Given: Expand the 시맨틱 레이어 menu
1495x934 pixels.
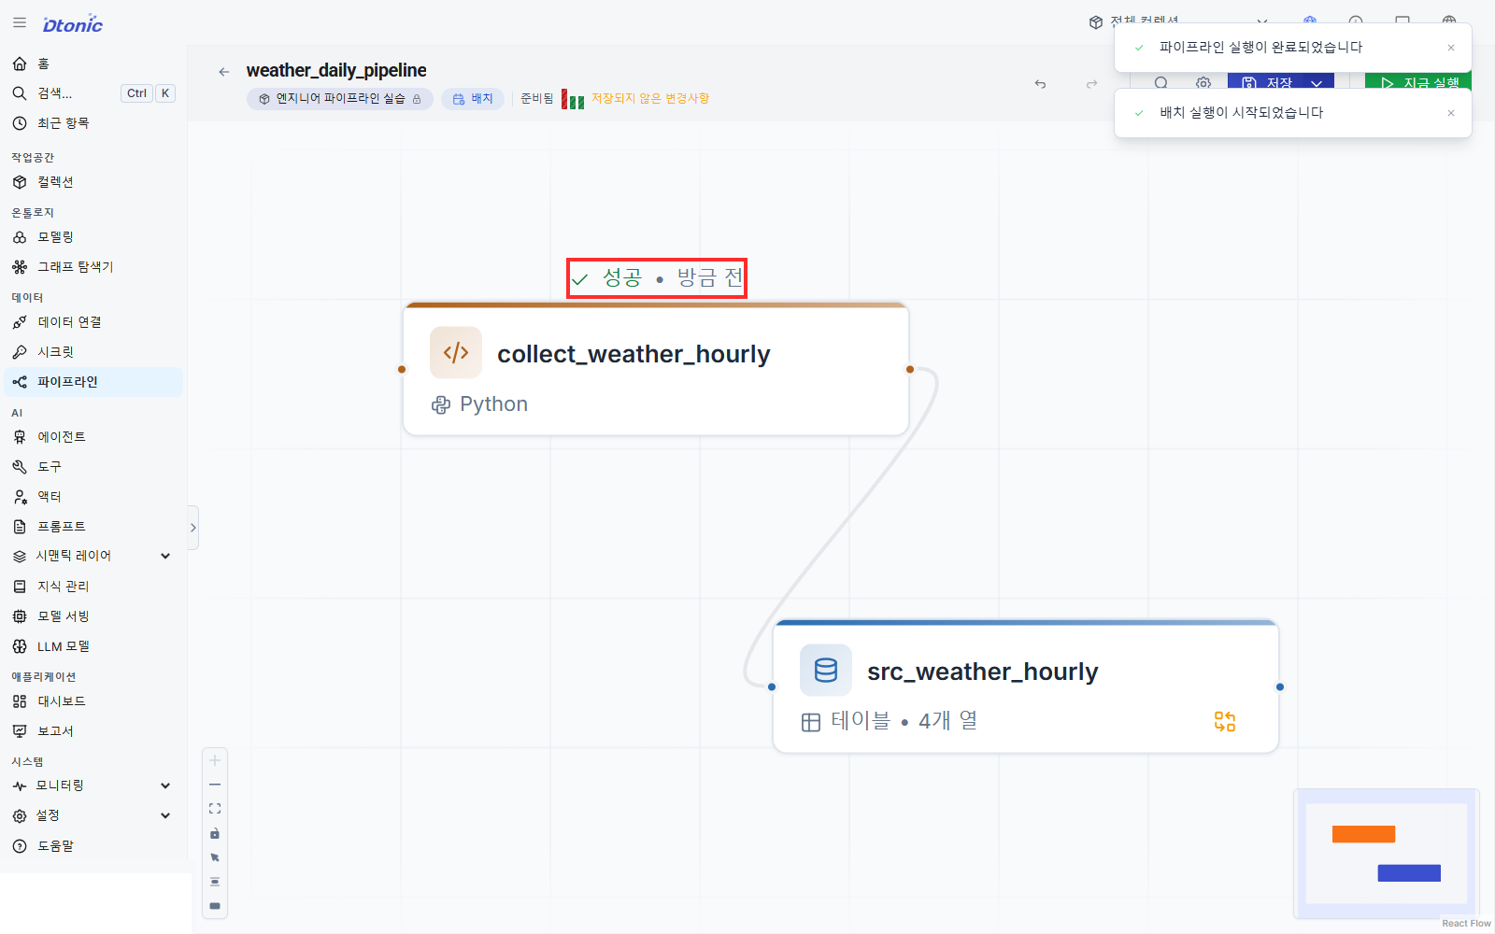Looking at the screenshot, I should click(165, 556).
